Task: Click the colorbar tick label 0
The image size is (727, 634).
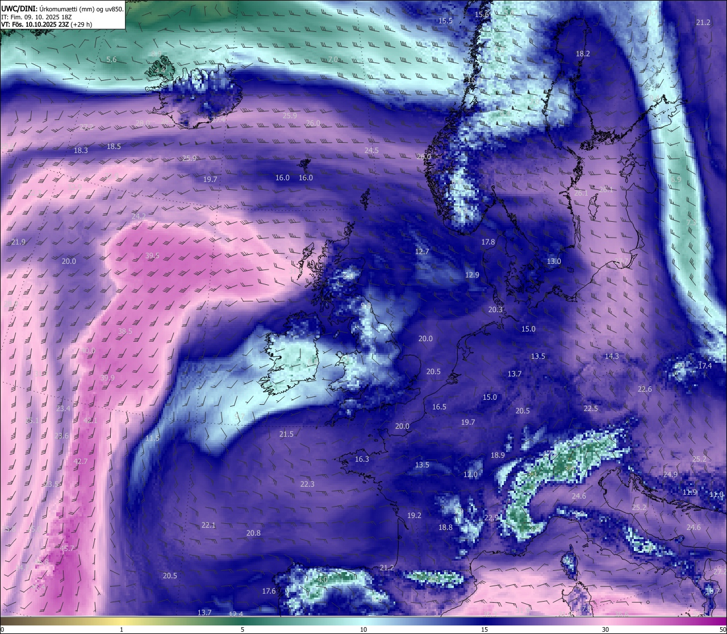Action: (x=2, y=629)
